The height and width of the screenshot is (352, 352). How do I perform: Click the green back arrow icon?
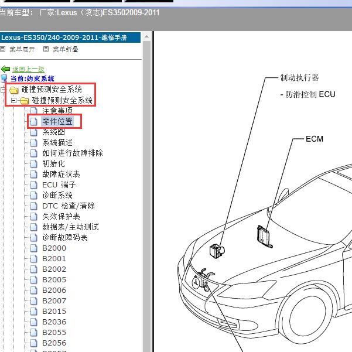pos(5,69)
